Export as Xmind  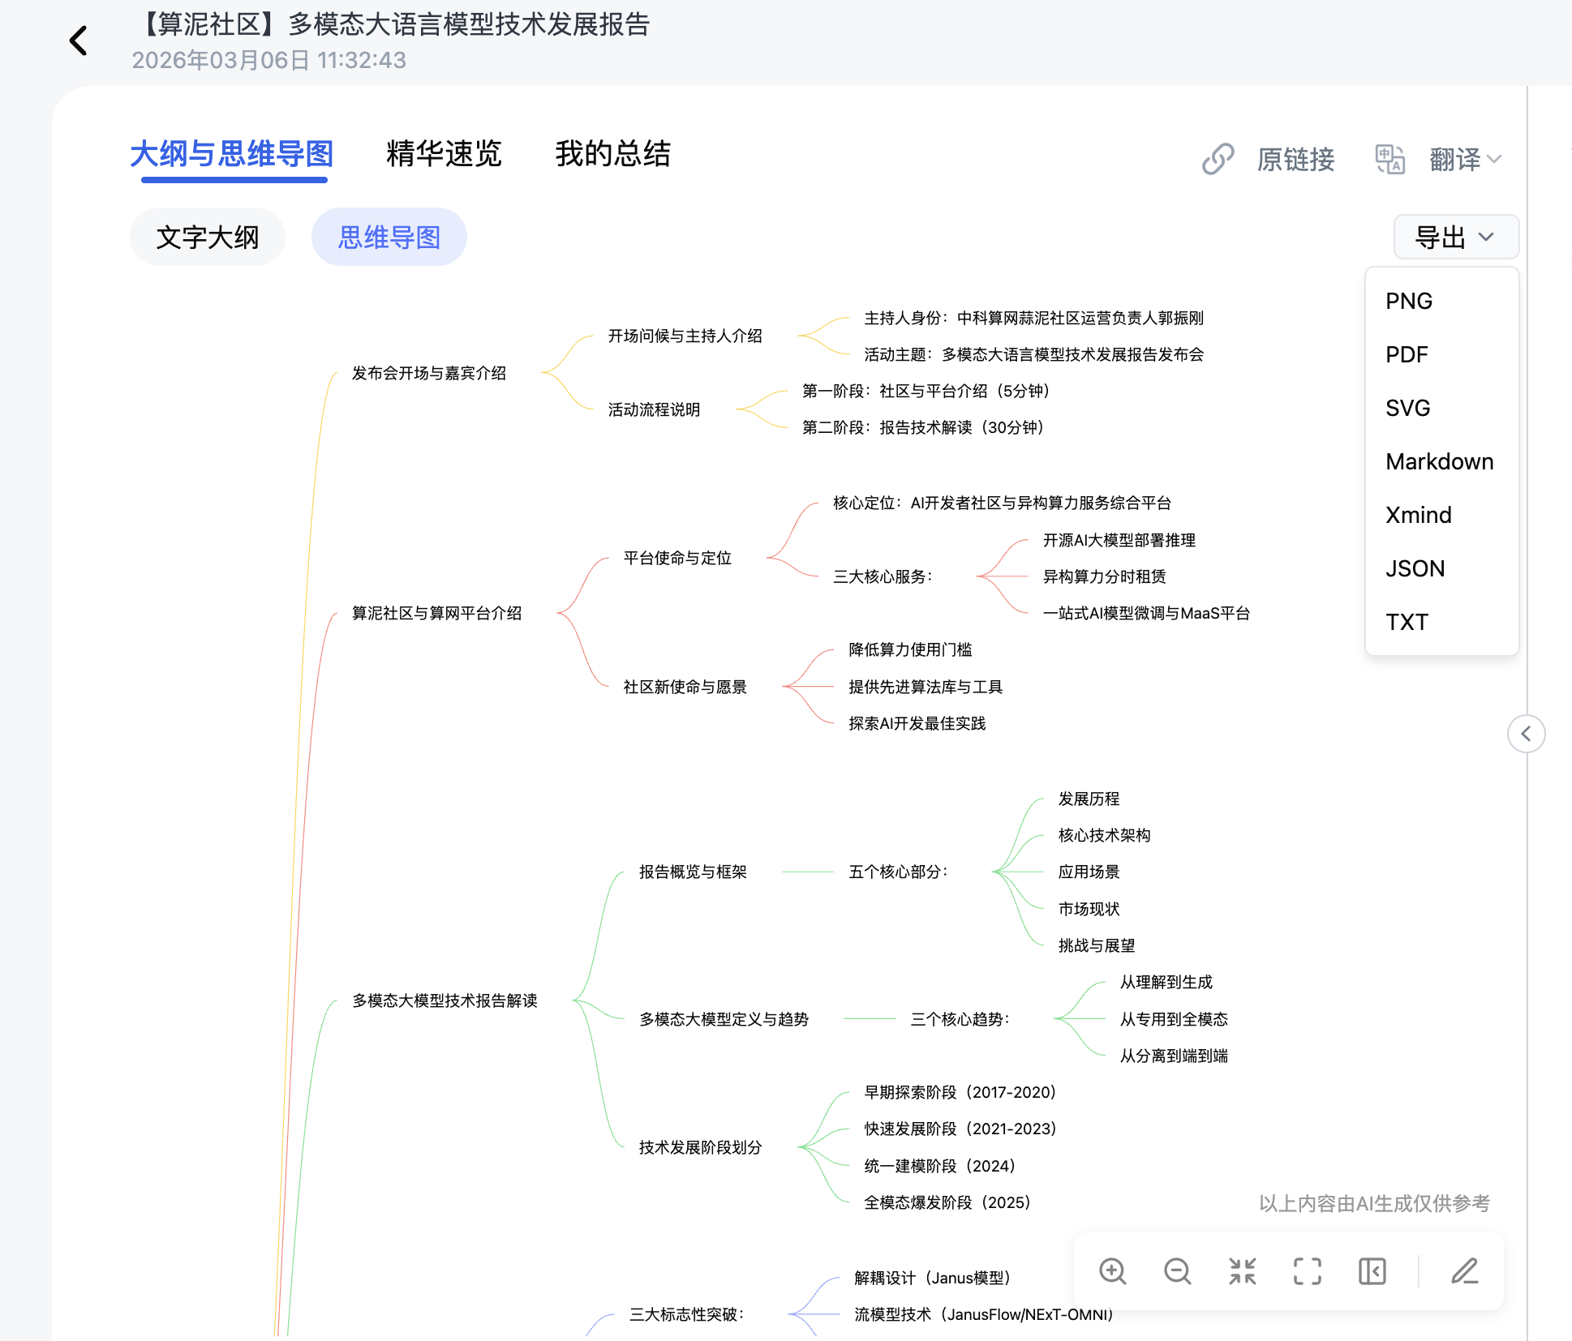tap(1441, 515)
